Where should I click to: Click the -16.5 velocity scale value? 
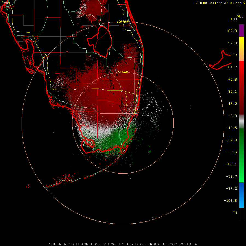[x=232, y=128]
